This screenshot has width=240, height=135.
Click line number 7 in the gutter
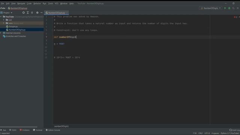click(x=46, y=37)
